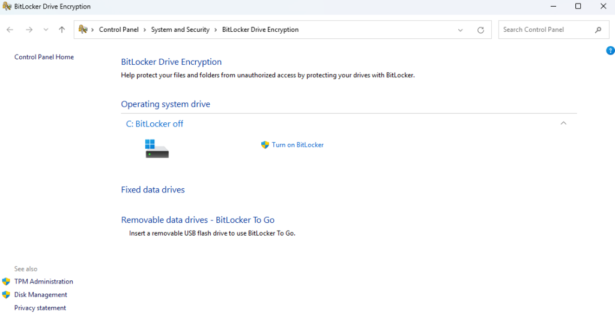Minimize the BitLocker window
The height and width of the screenshot is (320, 615).
coord(553,6)
